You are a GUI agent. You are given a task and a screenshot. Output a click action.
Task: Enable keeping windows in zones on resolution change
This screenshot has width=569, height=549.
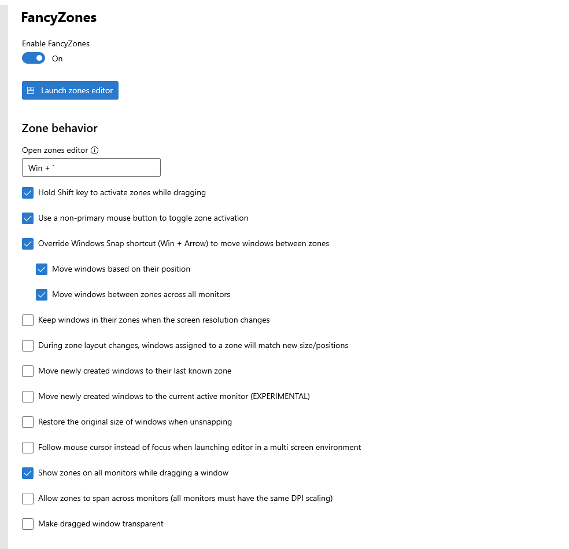[x=27, y=320]
